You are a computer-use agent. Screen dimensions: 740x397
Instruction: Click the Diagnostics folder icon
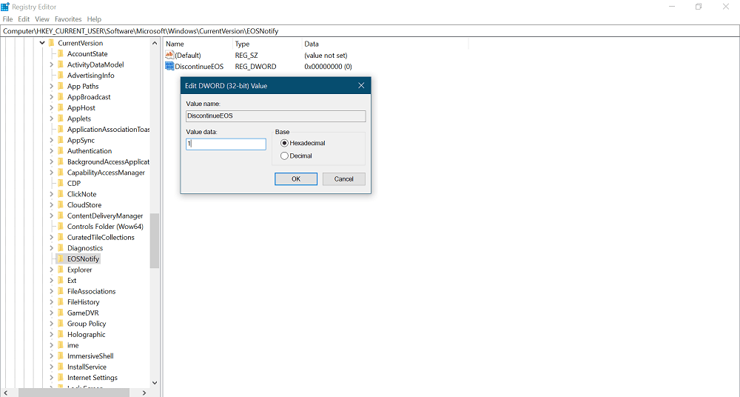tap(61, 248)
